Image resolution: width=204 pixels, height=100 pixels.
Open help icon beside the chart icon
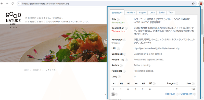(x=117, y=94)
